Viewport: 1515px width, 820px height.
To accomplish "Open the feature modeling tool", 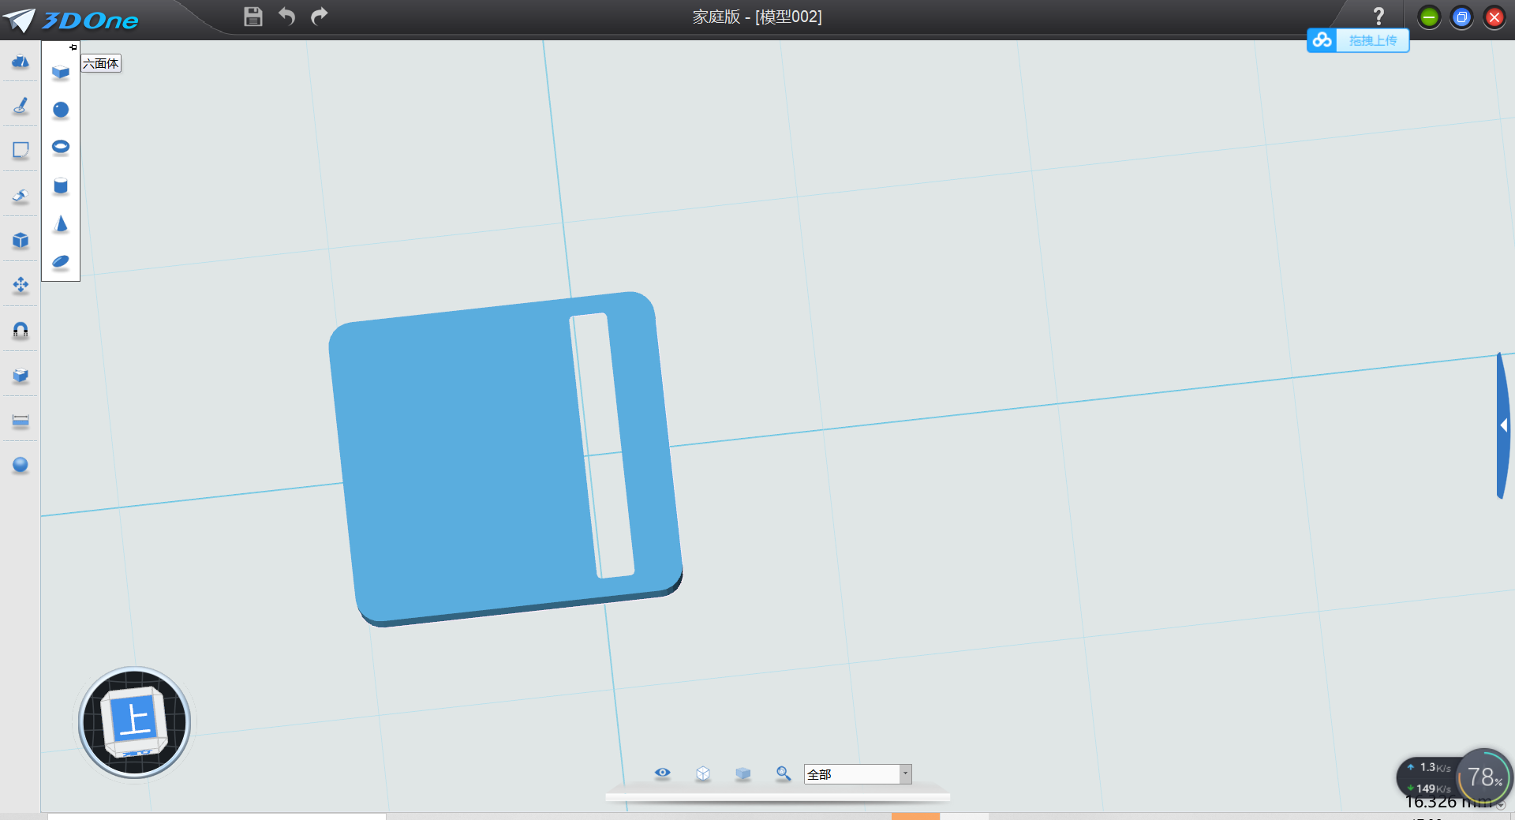I will tap(21, 195).
